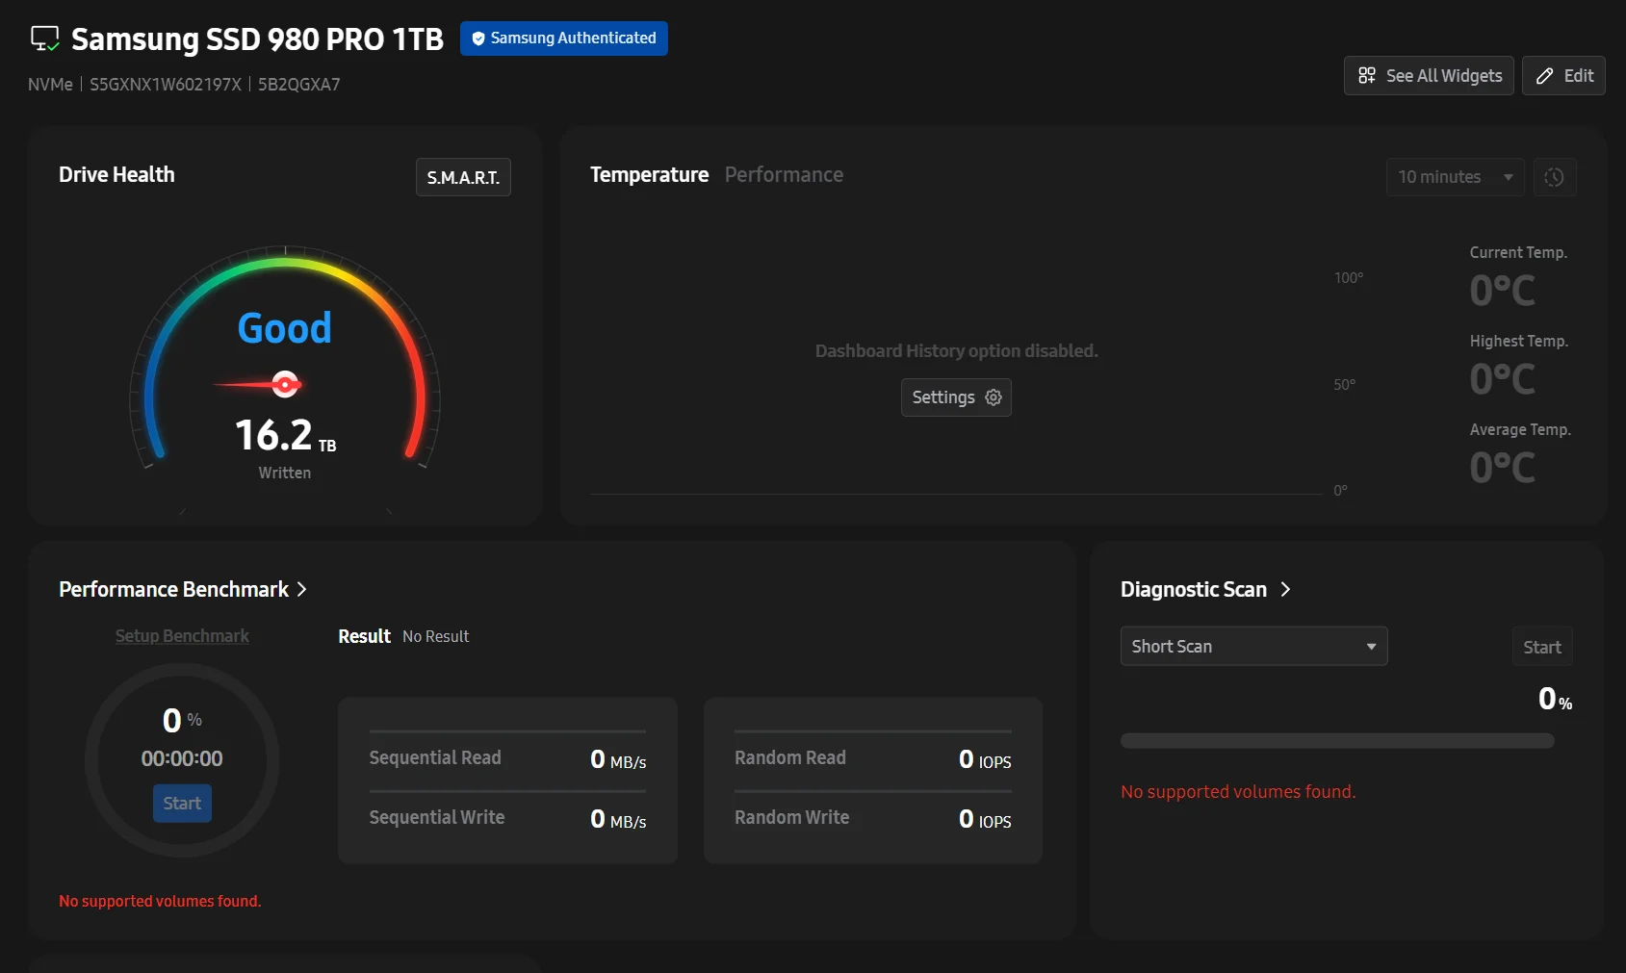
Task: Click the Edit button
Action: (x=1564, y=76)
